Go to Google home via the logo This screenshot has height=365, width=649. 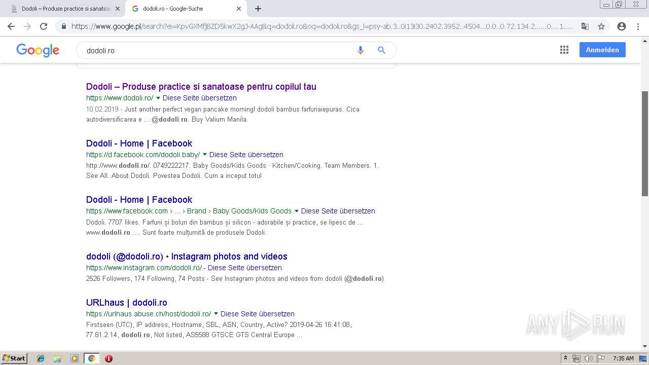pyautogui.click(x=38, y=50)
